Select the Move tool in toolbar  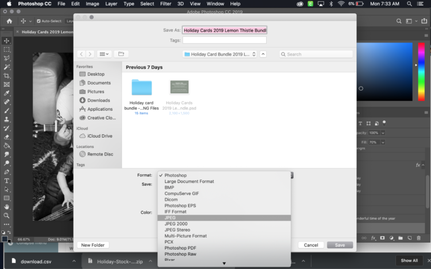click(6, 41)
